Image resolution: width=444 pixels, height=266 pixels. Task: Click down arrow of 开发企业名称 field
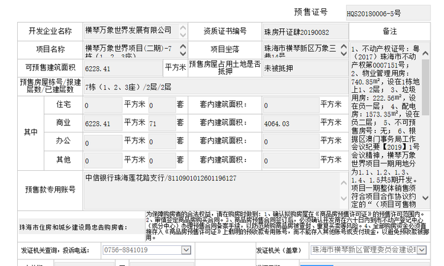[x=183, y=35]
